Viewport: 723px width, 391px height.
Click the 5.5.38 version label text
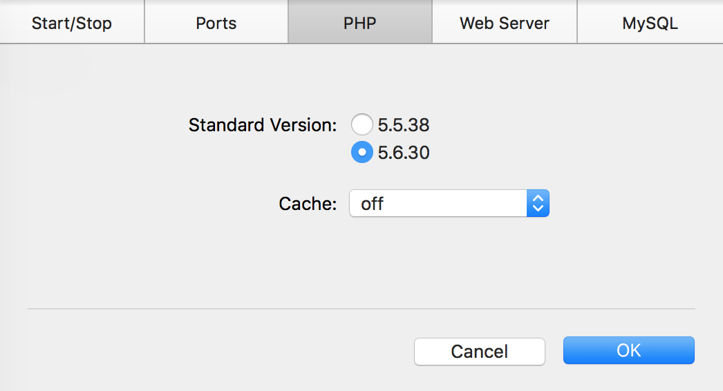404,125
